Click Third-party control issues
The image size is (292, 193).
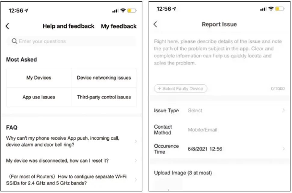(104, 97)
